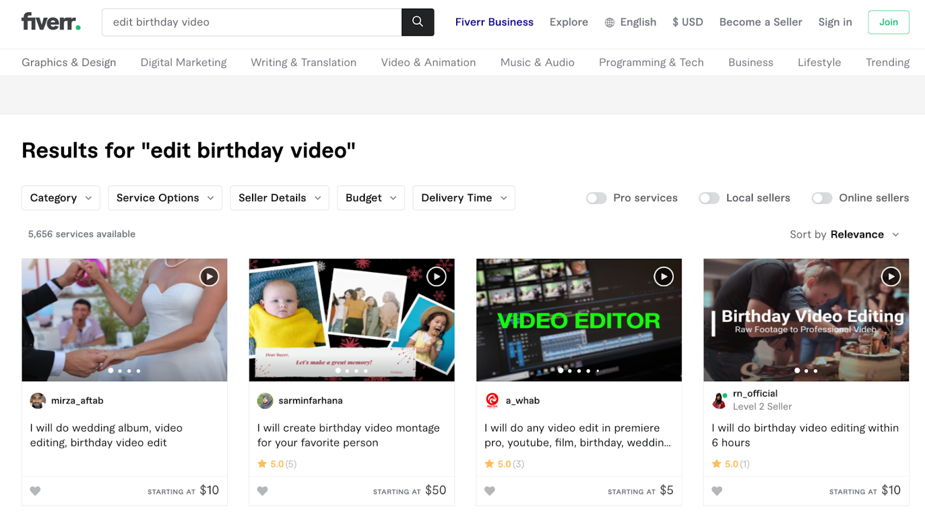The image size is (925, 520).
Task: Open the Business category
Action: pyautogui.click(x=751, y=62)
